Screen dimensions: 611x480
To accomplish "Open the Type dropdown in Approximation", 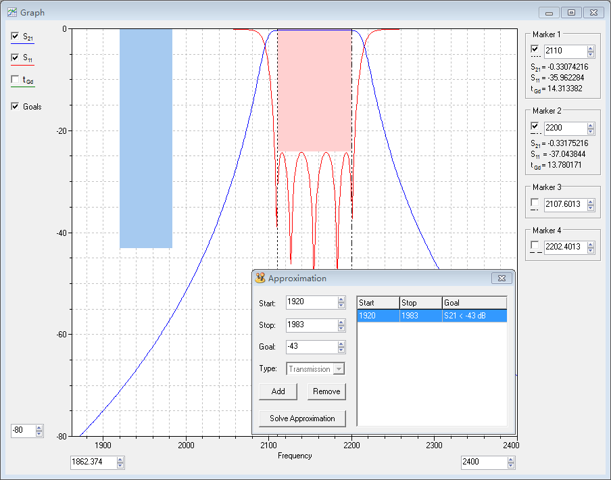I will (x=339, y=369).
